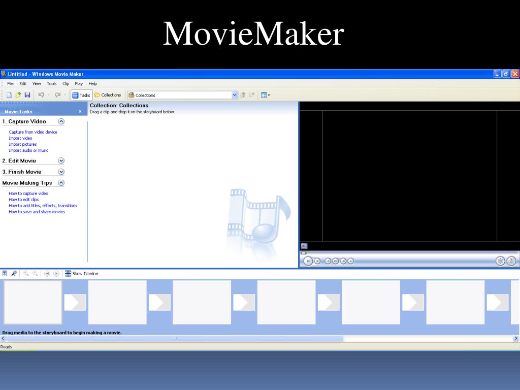Click the Play Storyboard icon
This screenshot has width=520, height=390.
pyautogui.click(x=56, y=274)
